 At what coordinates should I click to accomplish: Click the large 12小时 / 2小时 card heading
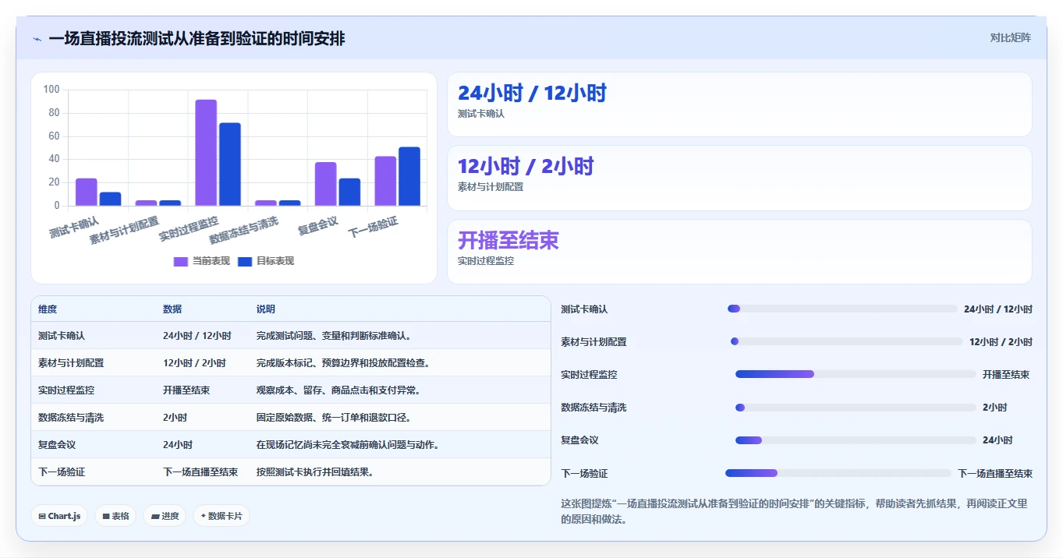526,166
